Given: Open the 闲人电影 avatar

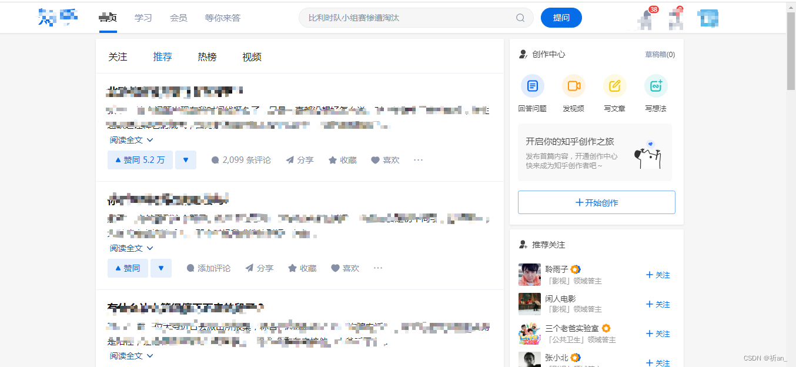Looking at the screenshot, I should (530, 304).
